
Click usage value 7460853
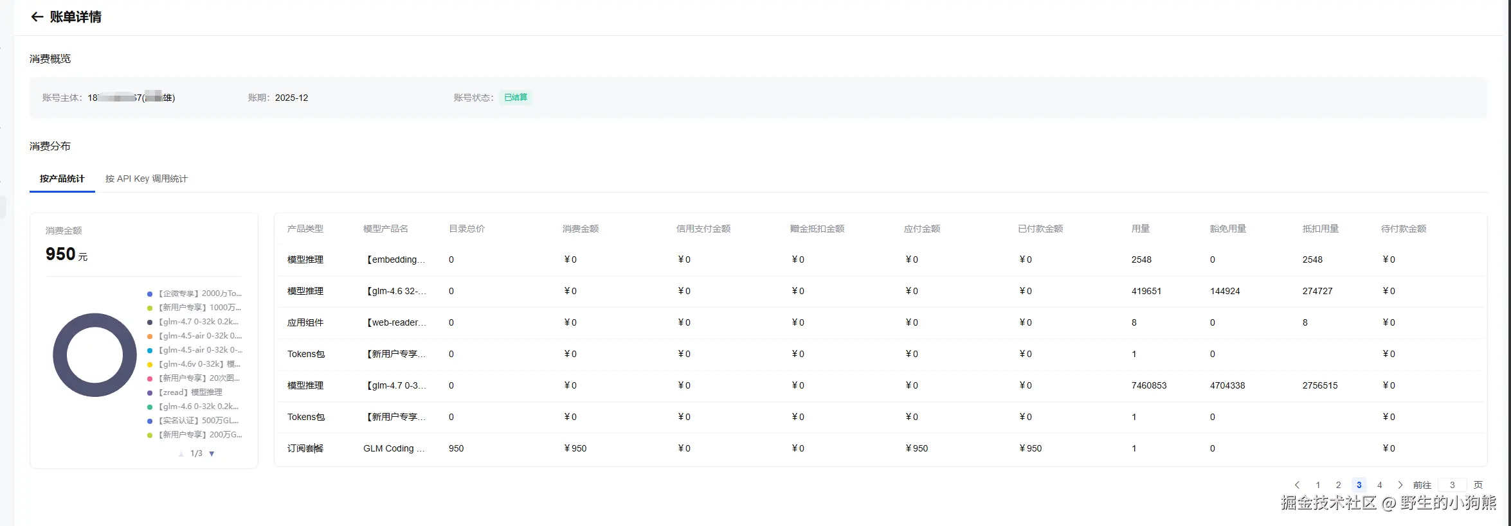click(1149, 385)
